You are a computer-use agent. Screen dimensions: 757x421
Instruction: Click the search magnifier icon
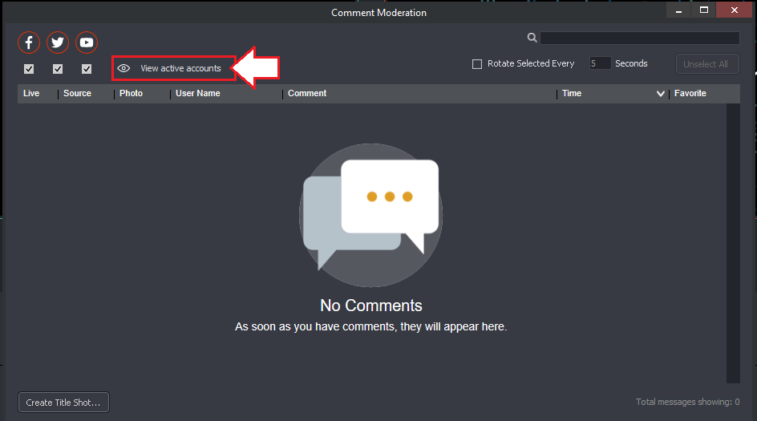coord(532,38)
